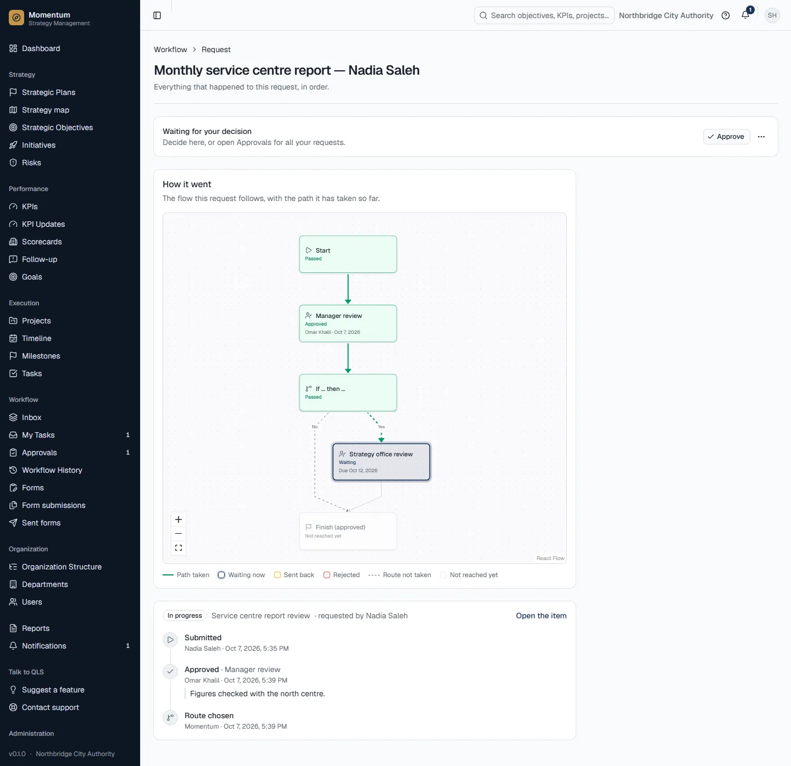Zoom out of the flow diagram
This screenshot has height=766, width=791.
179,534
